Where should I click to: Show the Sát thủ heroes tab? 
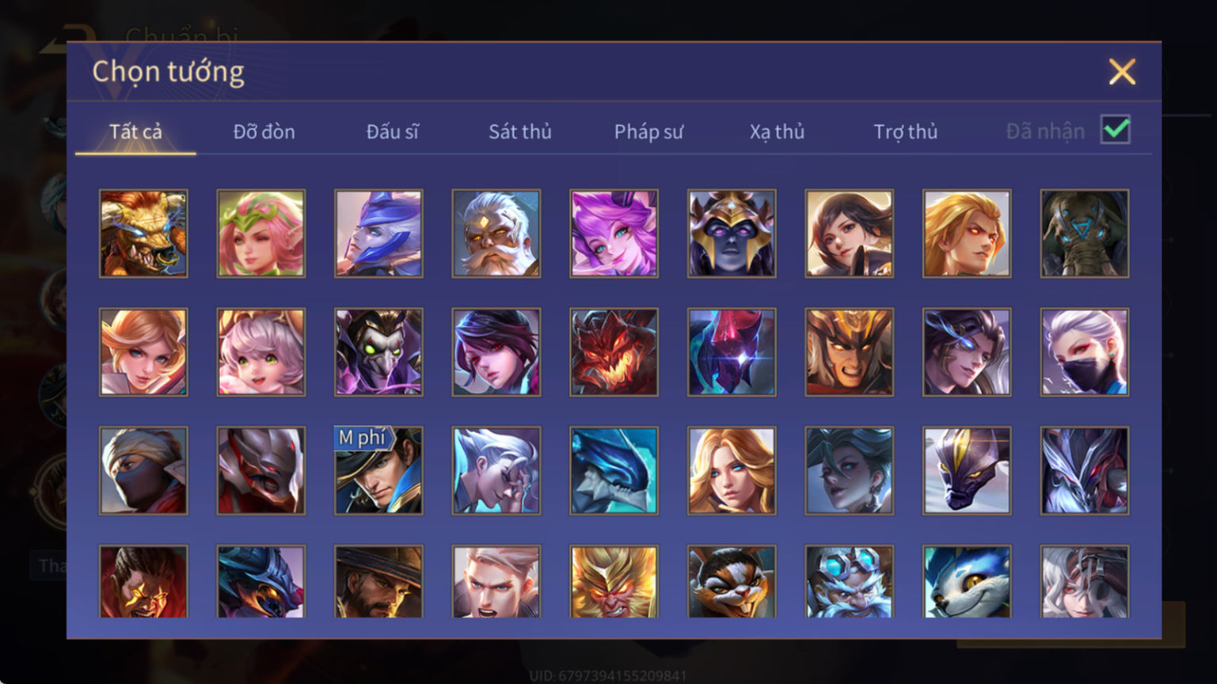coord(520,132)
